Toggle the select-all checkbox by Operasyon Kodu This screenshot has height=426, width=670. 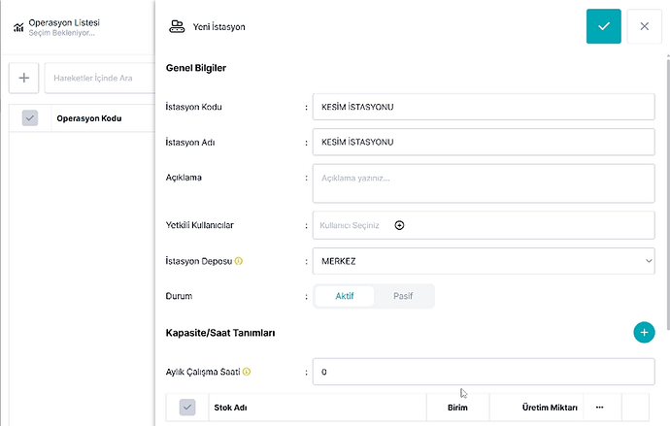tap(30, 118)
